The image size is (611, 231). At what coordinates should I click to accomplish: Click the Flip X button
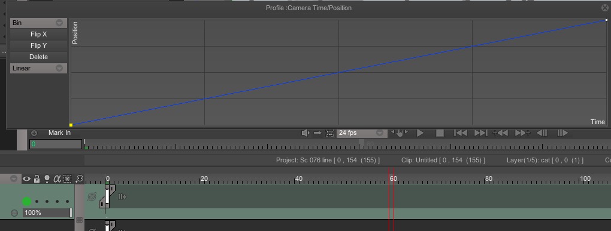(38, 34)
